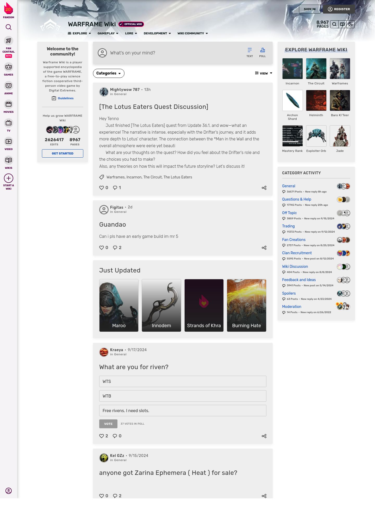The width and height of the screenshot is (375, 521).
Task: Open the Movies clapperboard icon
Action: pos(9,104)
